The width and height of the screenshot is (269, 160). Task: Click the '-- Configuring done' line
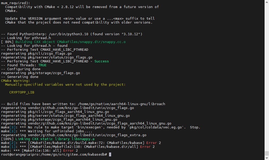click(x=21, y=69)
